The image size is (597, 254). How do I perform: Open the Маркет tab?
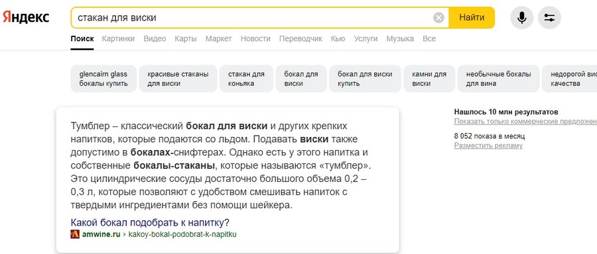pos(218,39)
